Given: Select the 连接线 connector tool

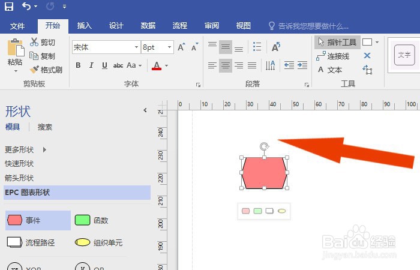Looking at the screenshot, I should point(333,56).
